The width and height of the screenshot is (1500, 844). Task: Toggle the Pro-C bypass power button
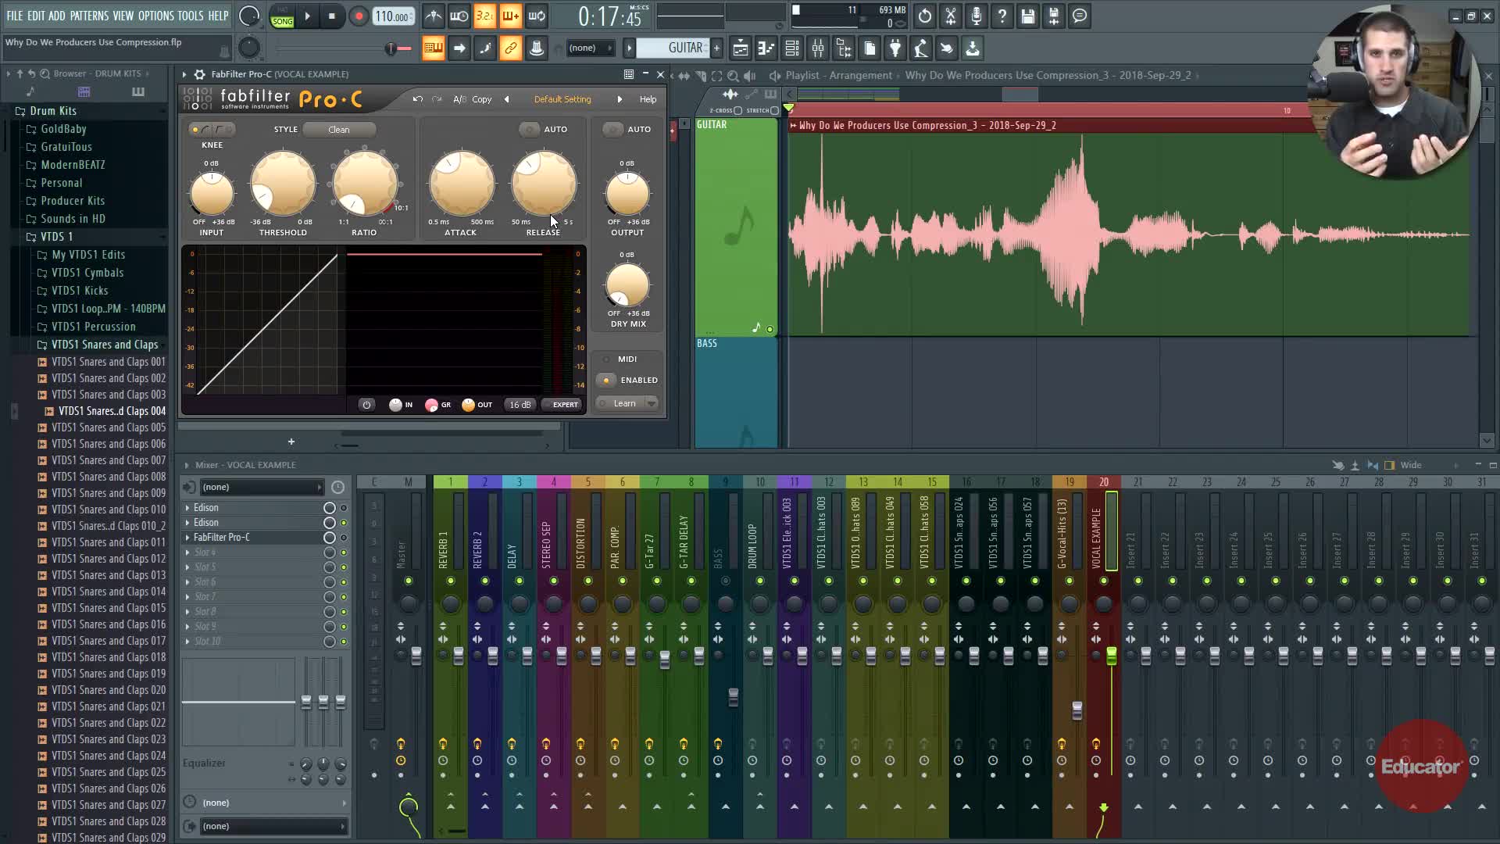tap(366, 405)
